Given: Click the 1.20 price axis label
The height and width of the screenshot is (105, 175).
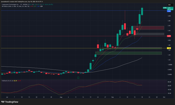Looking at the screenshot, I should tap(169, 60).
